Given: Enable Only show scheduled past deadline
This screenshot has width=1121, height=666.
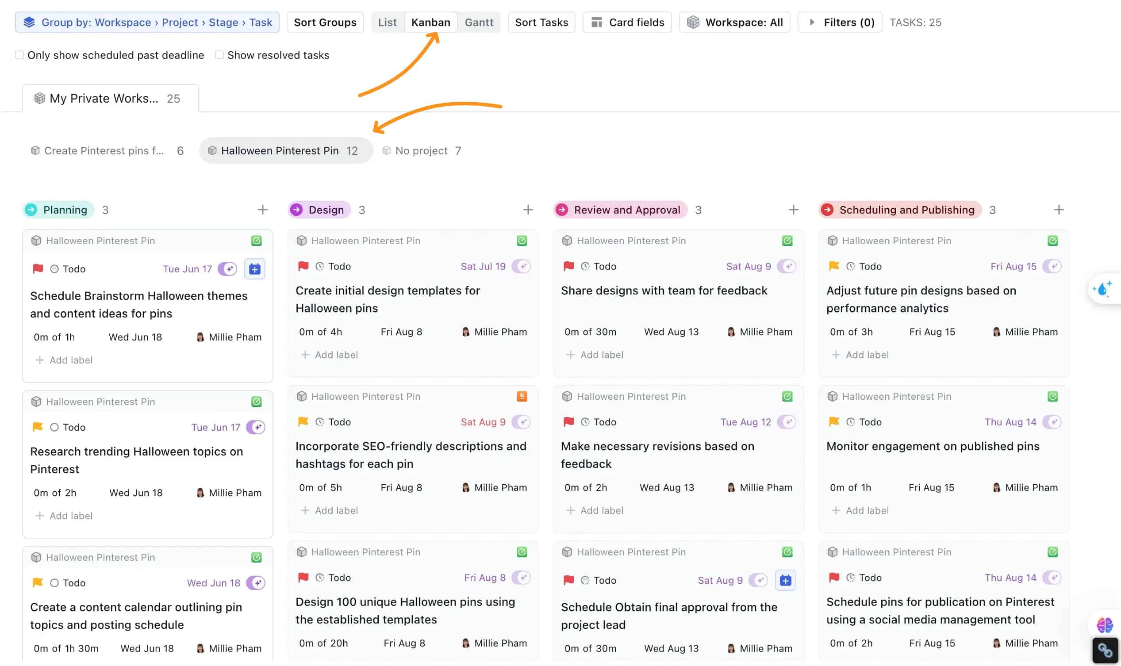Looking at the screenshot, I should tap(20, 55).
